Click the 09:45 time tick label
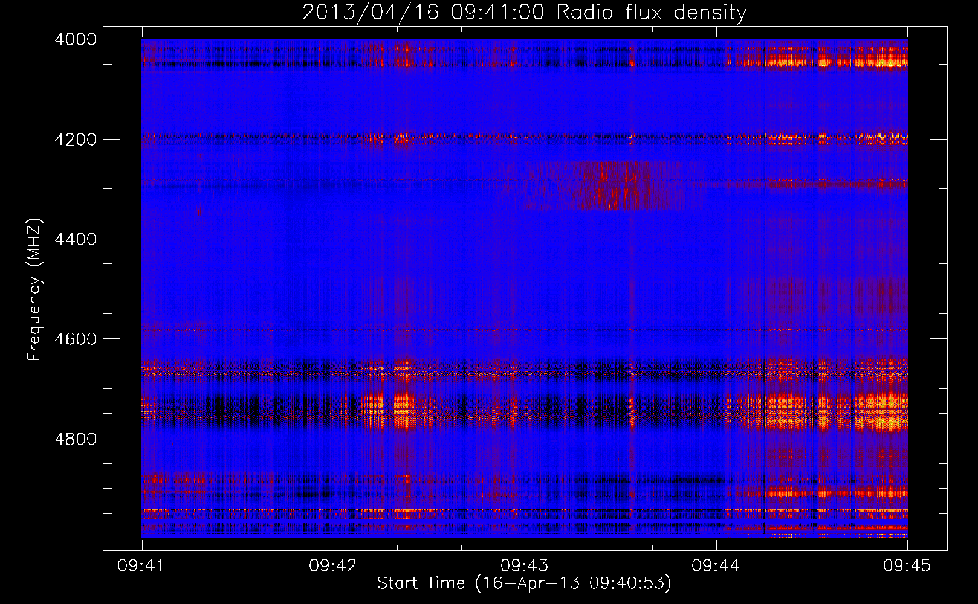 tap(907, 566)
